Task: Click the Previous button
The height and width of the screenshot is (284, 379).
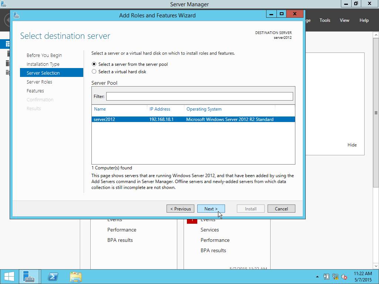Action: 180,209
